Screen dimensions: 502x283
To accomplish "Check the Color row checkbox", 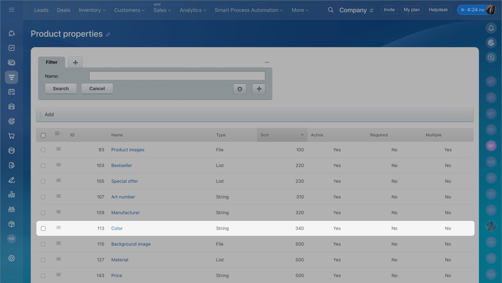I will [43, 229].
